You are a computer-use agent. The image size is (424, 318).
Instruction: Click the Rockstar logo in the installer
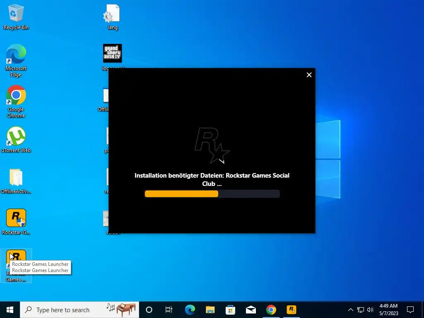point(212,145)
